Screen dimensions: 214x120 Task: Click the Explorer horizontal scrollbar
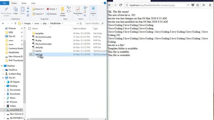59,119
